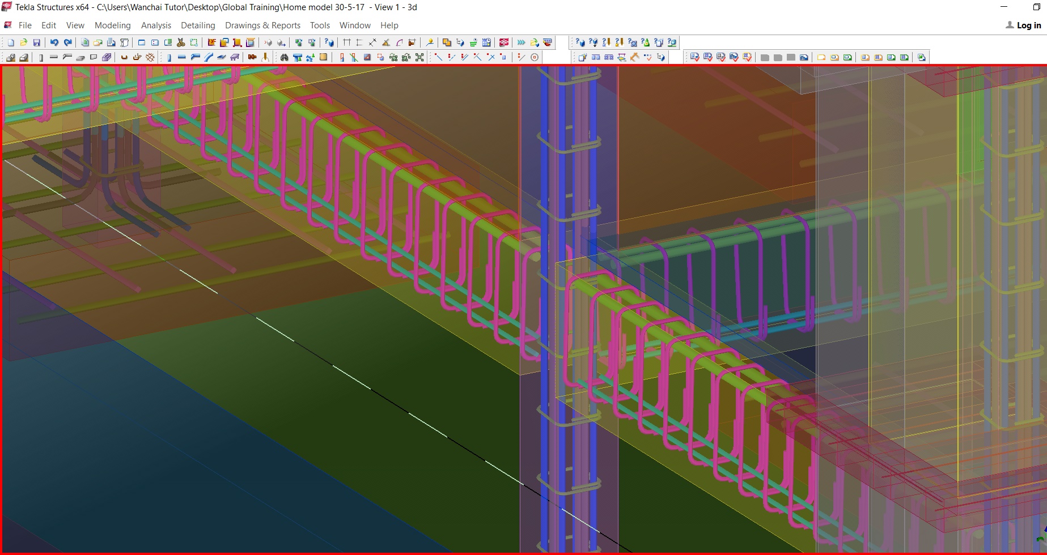Minimize the Tekla Structures window
This screenshot has height=555, width=1047.
point(1004,7)
